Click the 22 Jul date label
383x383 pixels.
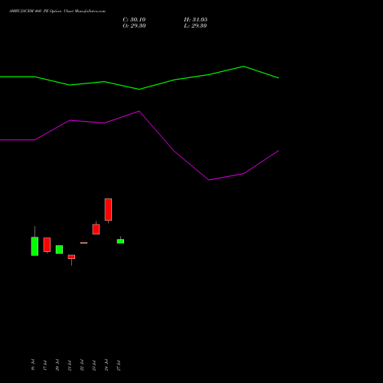[x=82, y=365]
